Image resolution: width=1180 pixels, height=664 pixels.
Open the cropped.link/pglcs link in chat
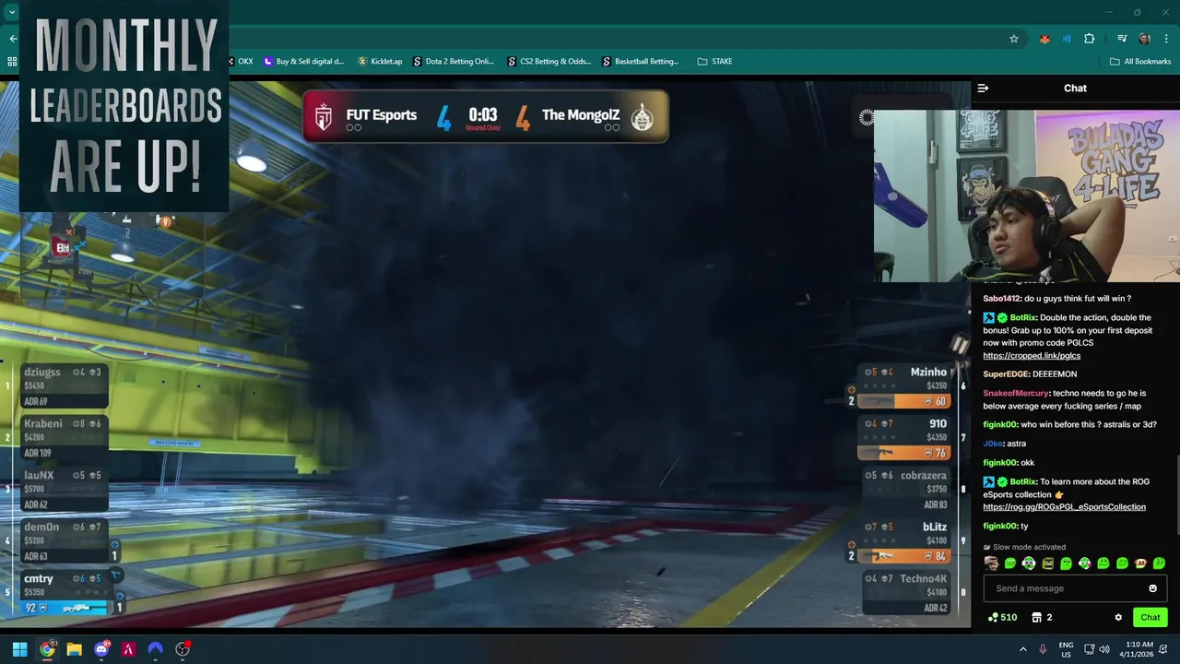point(1032,356)
